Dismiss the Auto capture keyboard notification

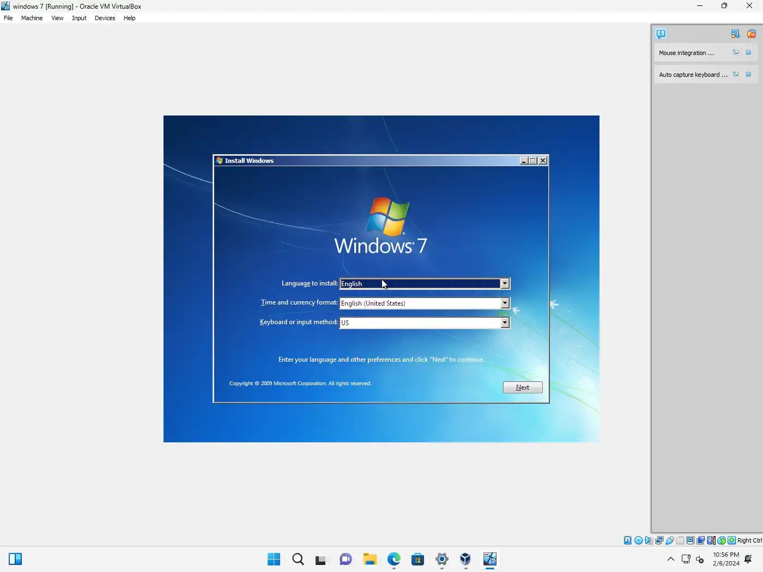(x=748, y=74)
